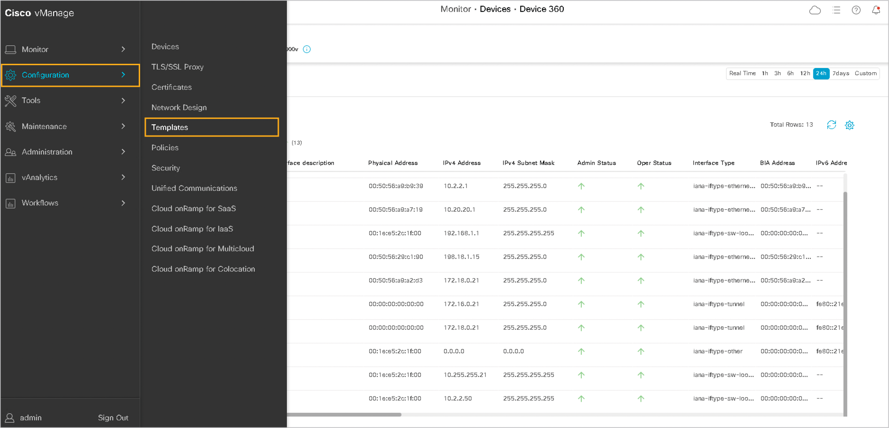The height and width of the screenshot is (428, 889).
Task: Click Admin Status arrow for 198.18.1.15
Action: point(581,257)
